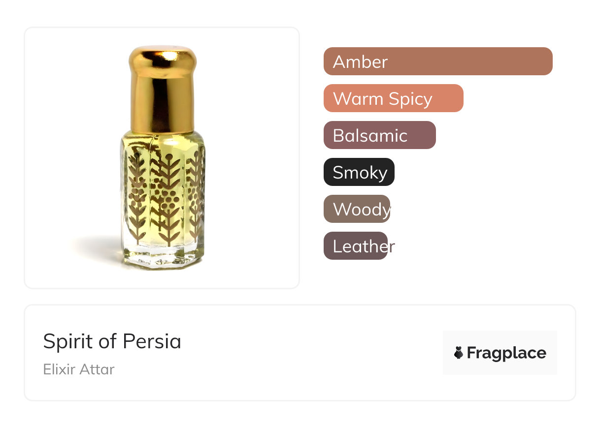Click the arrow tip of the center leaf engraving
Image resolution: width=600 pixels, height=425 pixels.
click(x=169, y=158)
